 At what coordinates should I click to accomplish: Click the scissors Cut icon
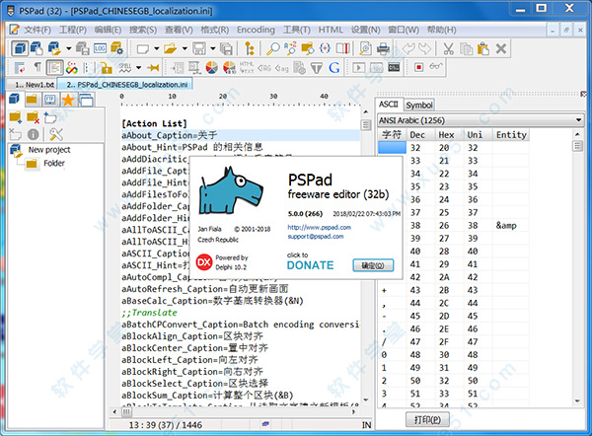click(x=448, y=48)
